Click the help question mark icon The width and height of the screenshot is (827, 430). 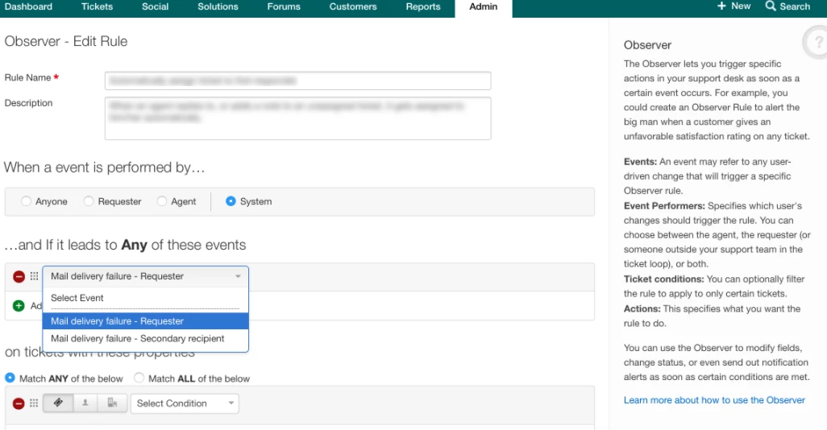(817, 42)
